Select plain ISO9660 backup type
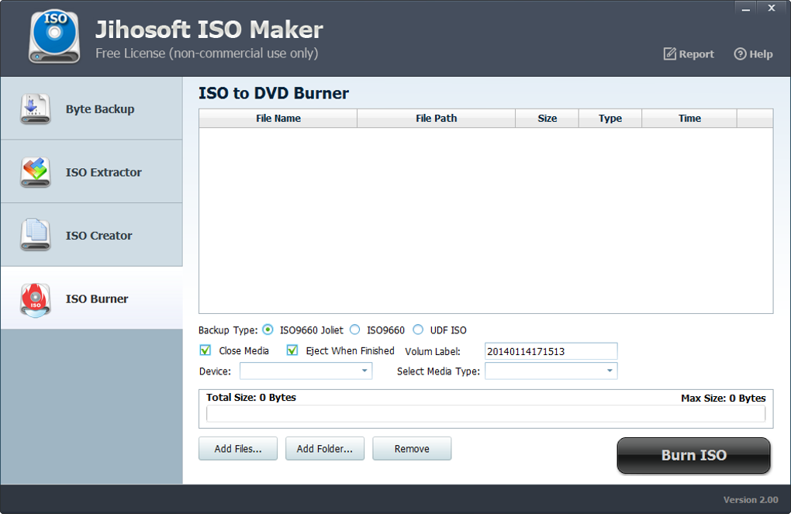 355,330
